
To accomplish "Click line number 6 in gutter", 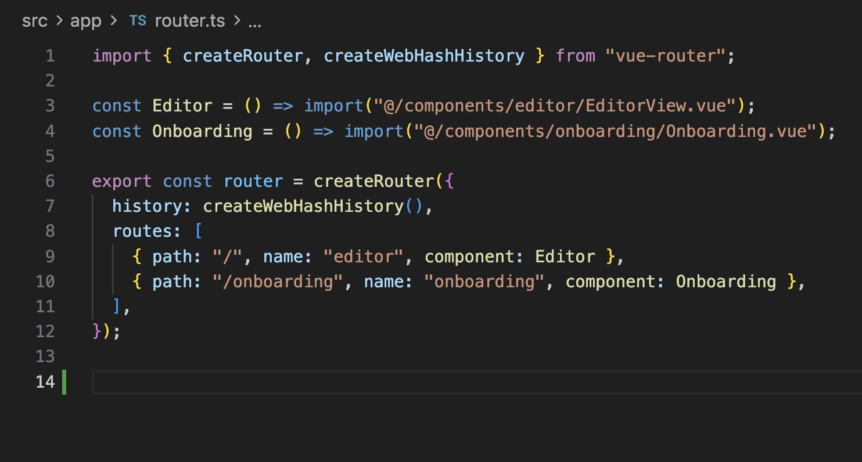I will pos(50,181).
